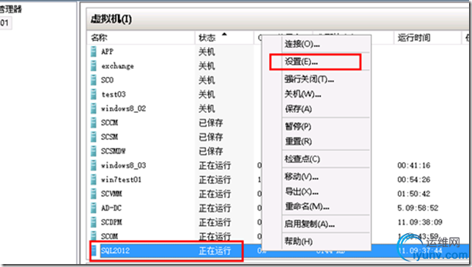Click uptime value 01:50:42

[x=413, y=194]
